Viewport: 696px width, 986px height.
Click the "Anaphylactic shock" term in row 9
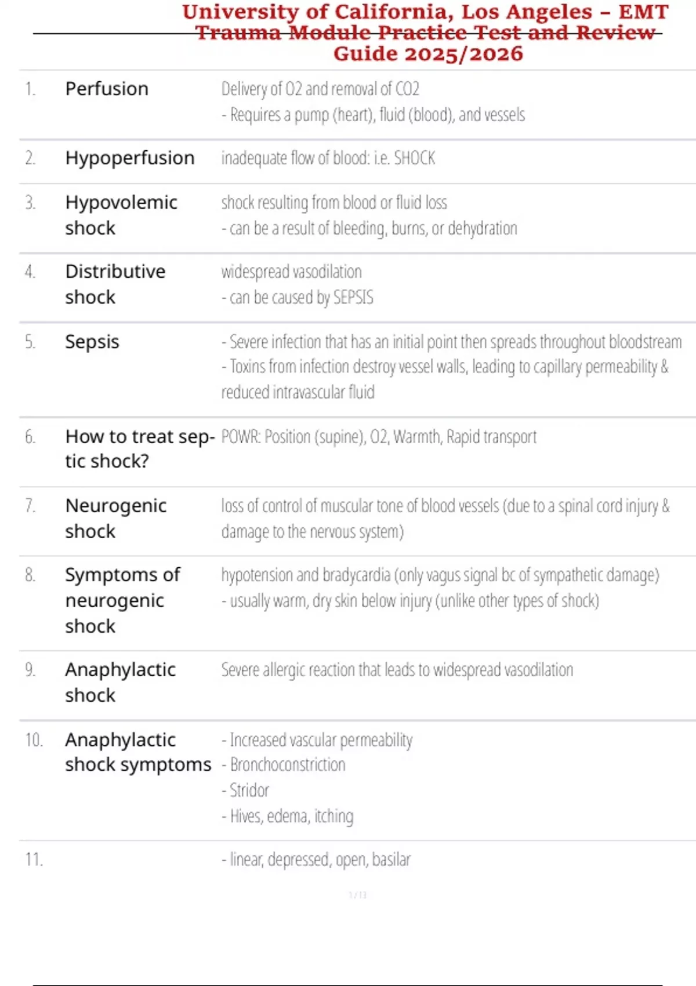120,682
